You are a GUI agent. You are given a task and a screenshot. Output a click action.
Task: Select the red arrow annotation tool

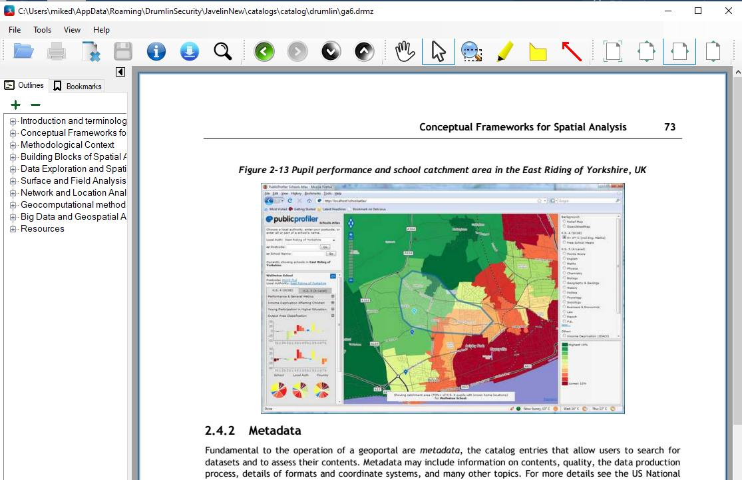[572, 51]
